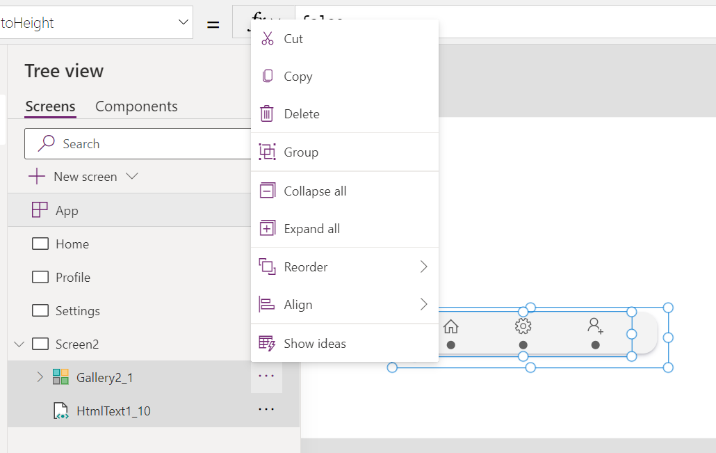Click the plus icon for New screen
716x453 pixels.
tap(36, 176)
